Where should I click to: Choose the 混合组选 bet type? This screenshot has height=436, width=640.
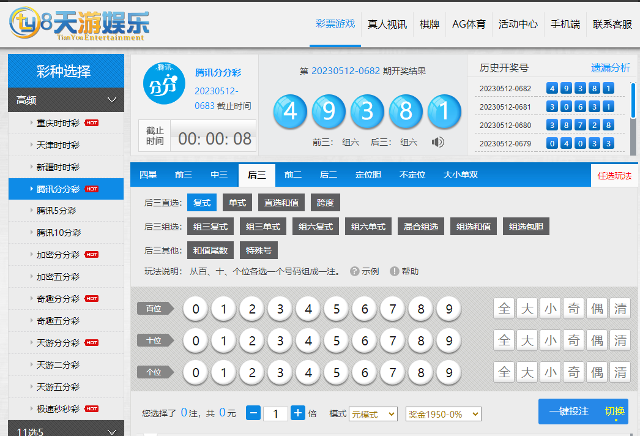421,227
